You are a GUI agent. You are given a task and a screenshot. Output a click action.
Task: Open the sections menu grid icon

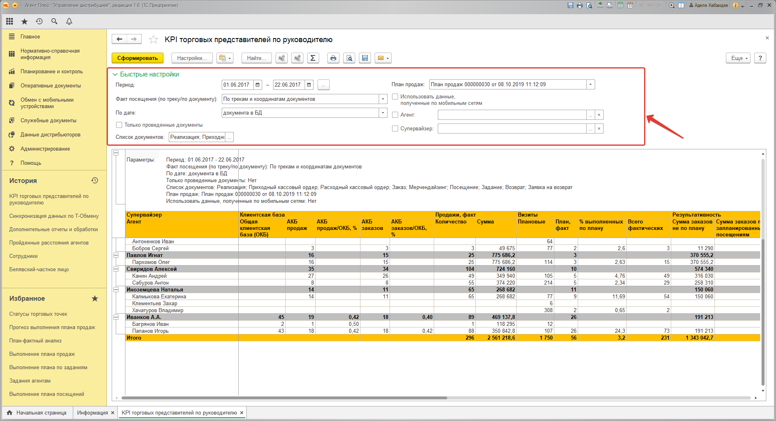10,21
